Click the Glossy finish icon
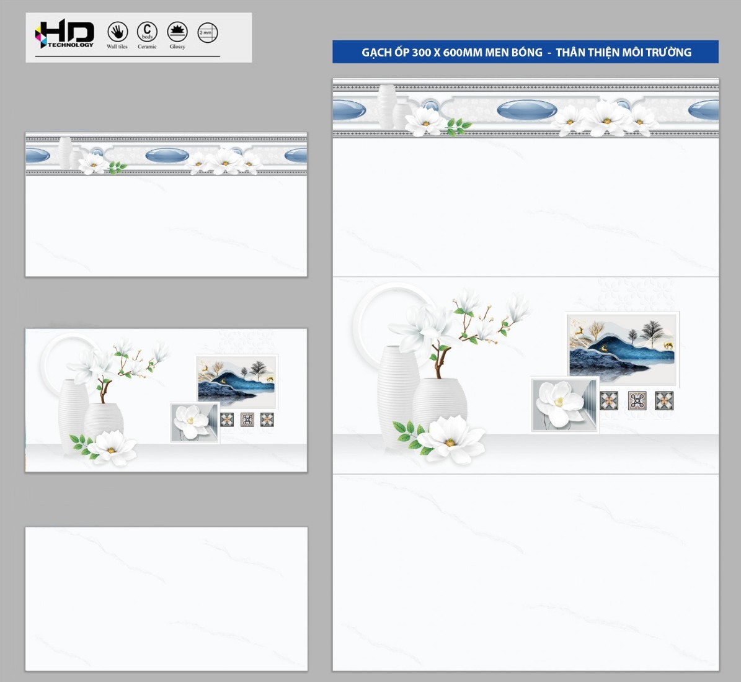The width and height of the screenshot is (741, 682). point(177,32)
